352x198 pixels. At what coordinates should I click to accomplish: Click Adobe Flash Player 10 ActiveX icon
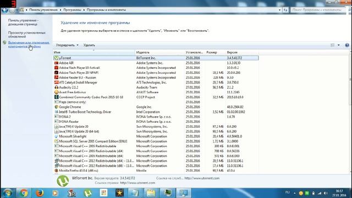[x=56, y=68]
